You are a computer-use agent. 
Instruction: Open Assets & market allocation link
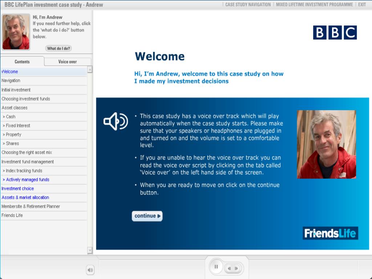point(44,197)
